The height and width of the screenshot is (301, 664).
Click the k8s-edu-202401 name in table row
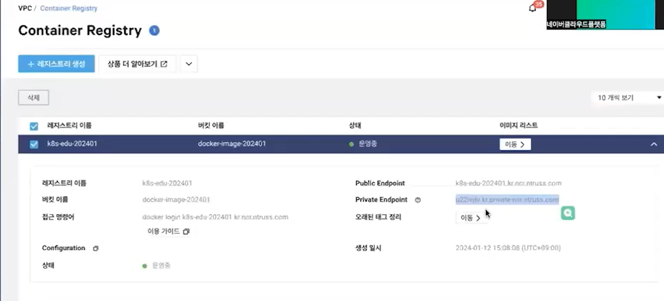click(x=72, y=144)
